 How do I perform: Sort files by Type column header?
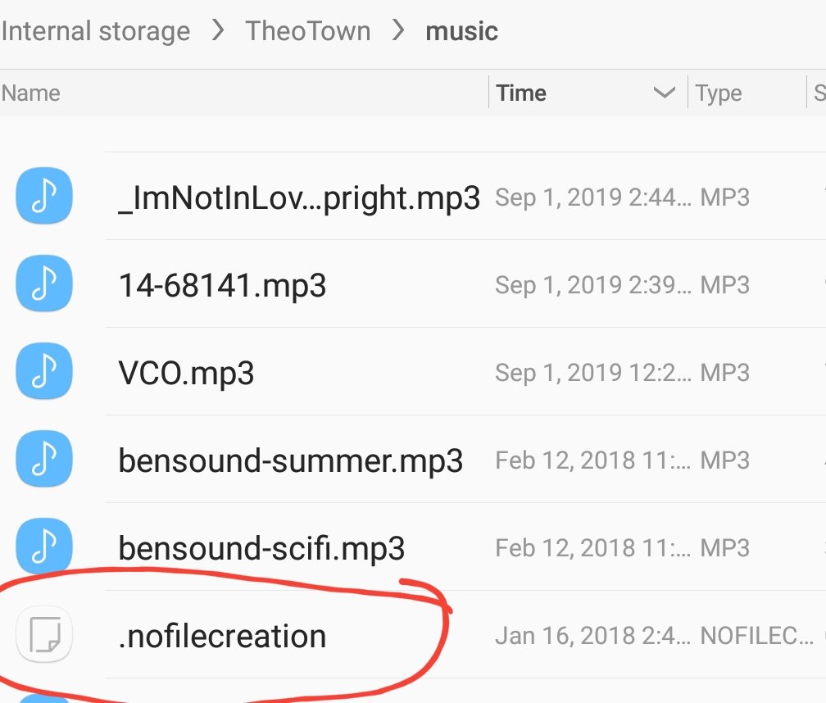pos(719,93)
